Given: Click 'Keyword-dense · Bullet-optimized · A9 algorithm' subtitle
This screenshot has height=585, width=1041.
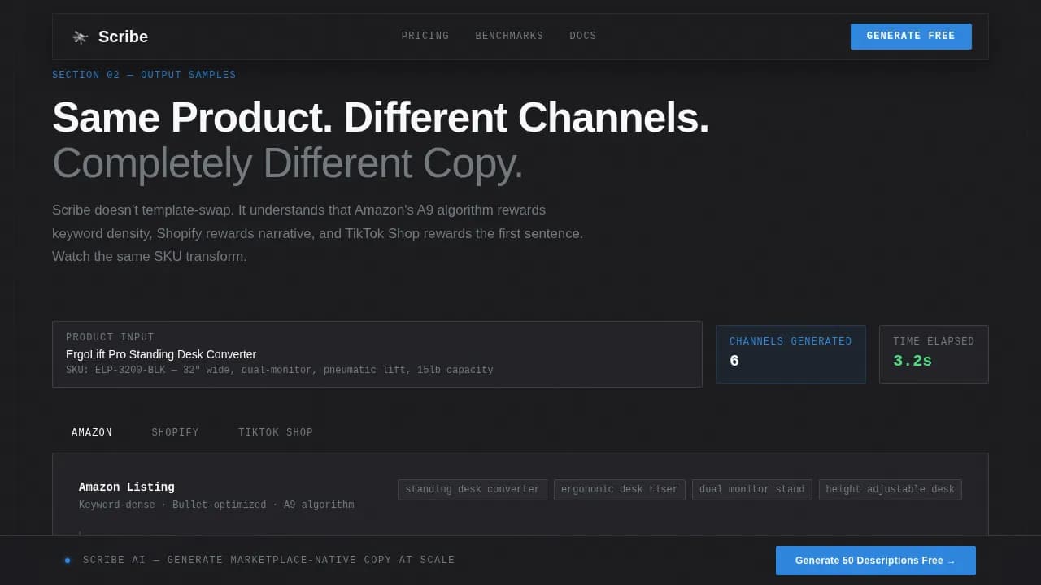Looking at the screenshot, I should coord(216,505).
